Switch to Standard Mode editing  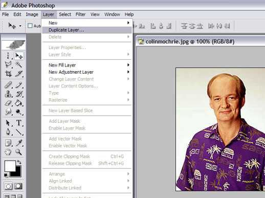tap(8, 186)
